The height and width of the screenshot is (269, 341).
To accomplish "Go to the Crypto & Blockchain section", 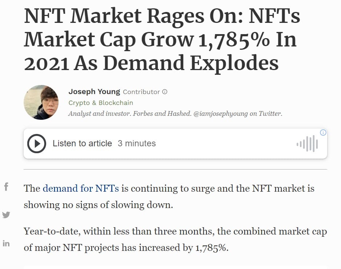I will pos(101,103).
